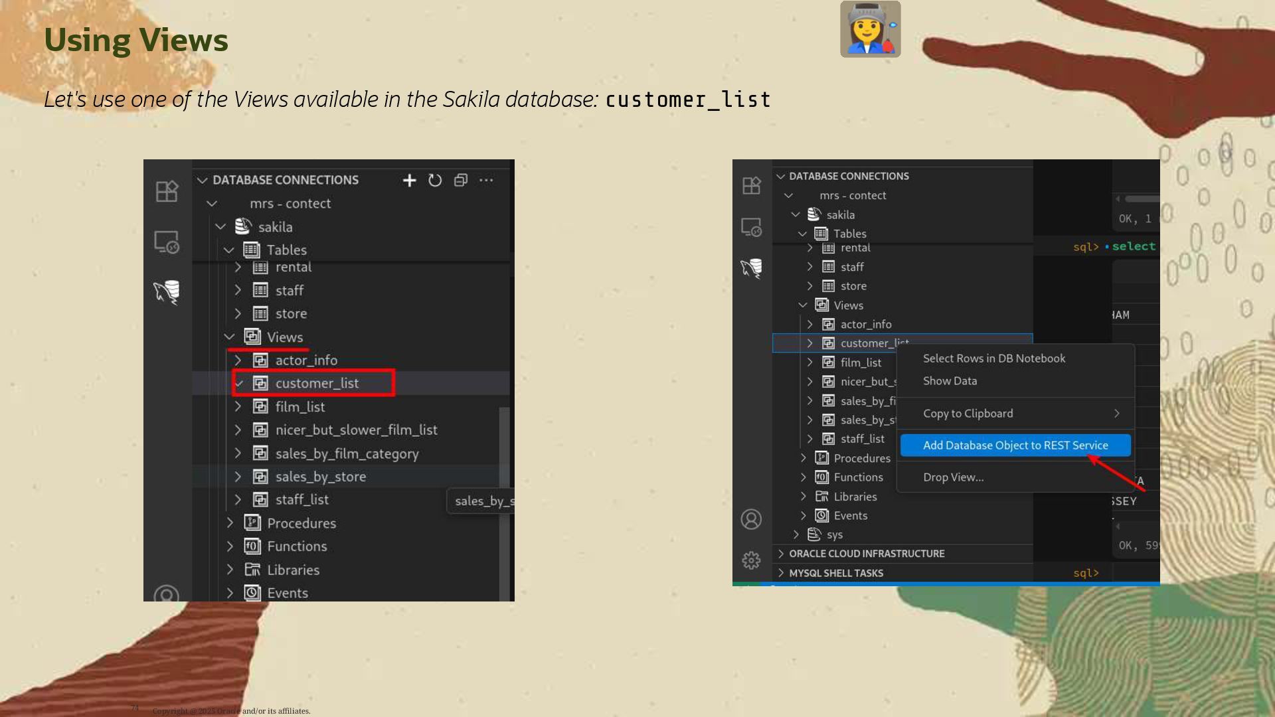Collapse the Views folder in left tree
The width and height of the screenshot is (1275, 717).
click(229, 337)
